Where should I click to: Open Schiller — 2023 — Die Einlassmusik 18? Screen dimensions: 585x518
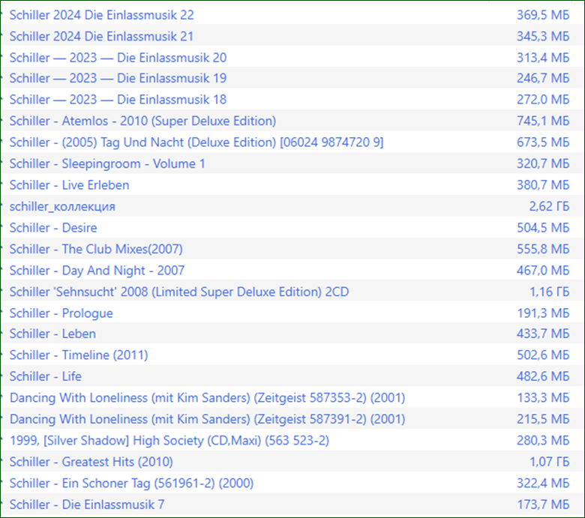pos(118,100)
